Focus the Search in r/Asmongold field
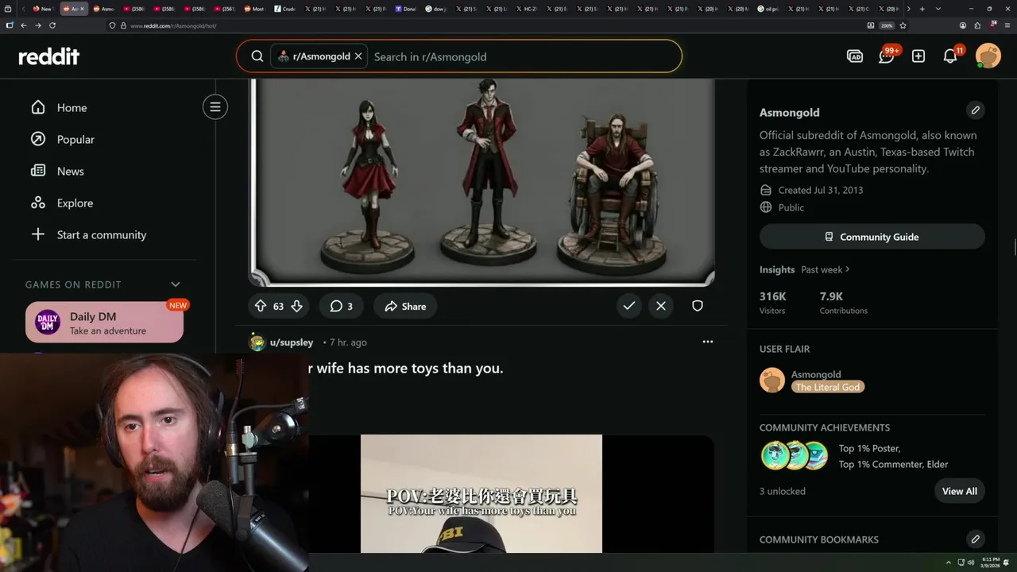 524,56
